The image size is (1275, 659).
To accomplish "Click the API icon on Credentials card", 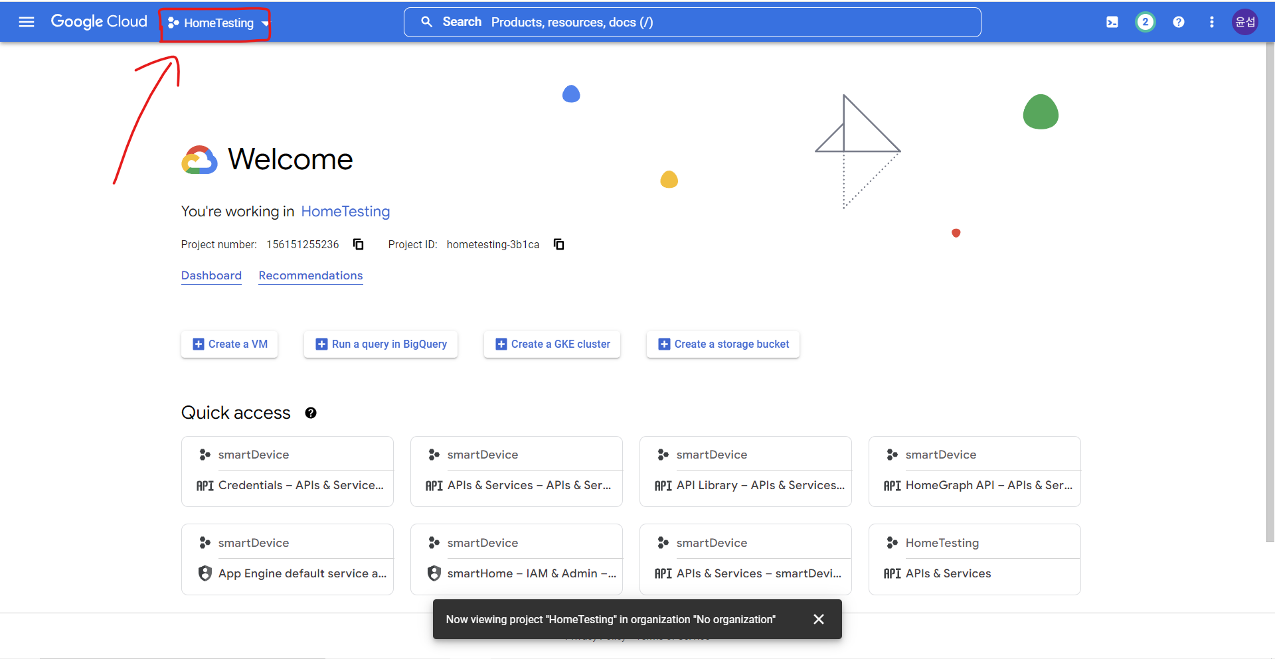I will click(205, 486).
